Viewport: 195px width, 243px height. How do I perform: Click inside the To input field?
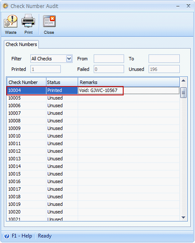pyautogui.click(x=164, y=59)
